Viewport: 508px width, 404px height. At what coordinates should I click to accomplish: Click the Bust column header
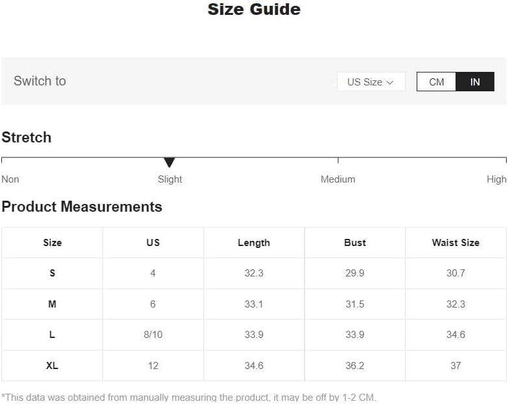point(354,243)
